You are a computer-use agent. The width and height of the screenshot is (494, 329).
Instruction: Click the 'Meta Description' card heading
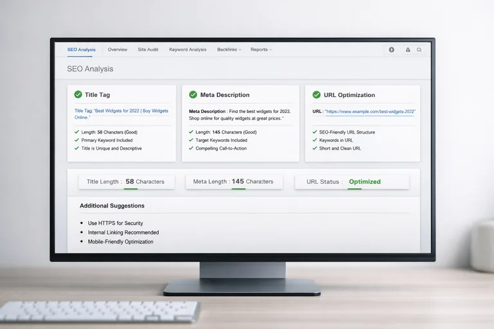pyautogui.click(x=224, y=94)
